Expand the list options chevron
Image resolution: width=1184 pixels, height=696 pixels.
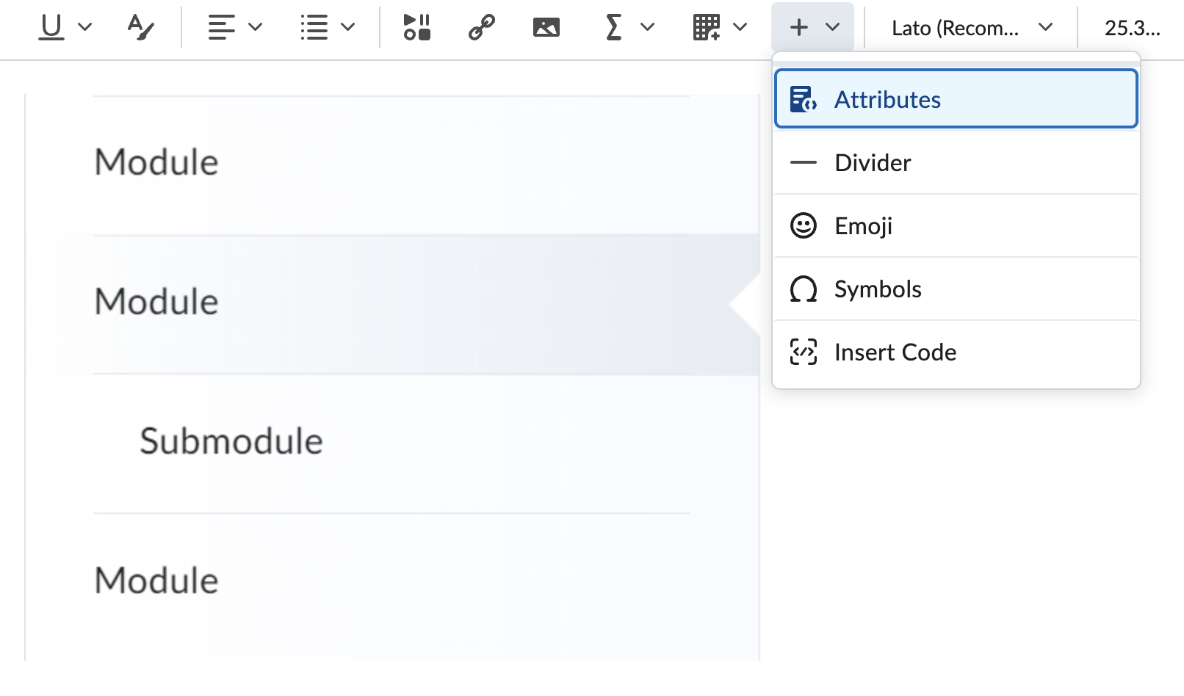(348, 27)
